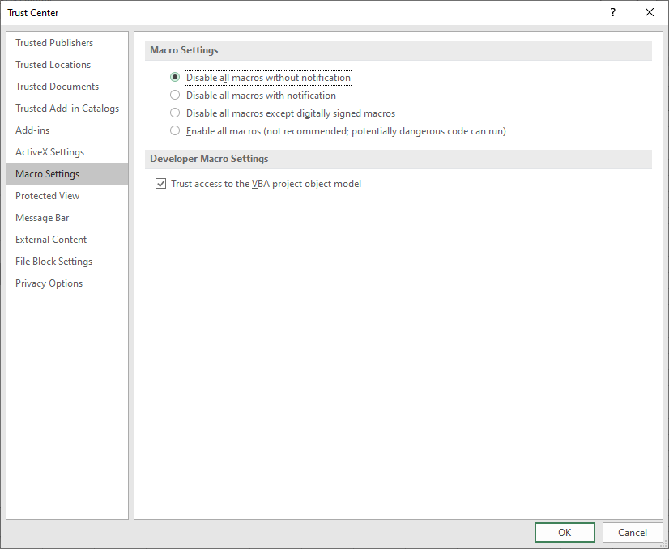The height and width of the screenshot is (549, 669).
Task: Select enable all macros option
Action: pos(174,130)
